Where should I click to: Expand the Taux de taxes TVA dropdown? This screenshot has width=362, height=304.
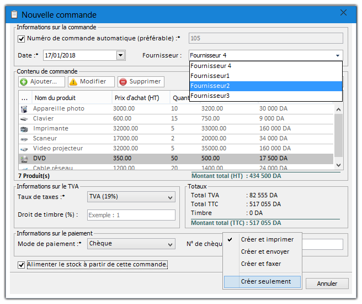click(170, 197)
